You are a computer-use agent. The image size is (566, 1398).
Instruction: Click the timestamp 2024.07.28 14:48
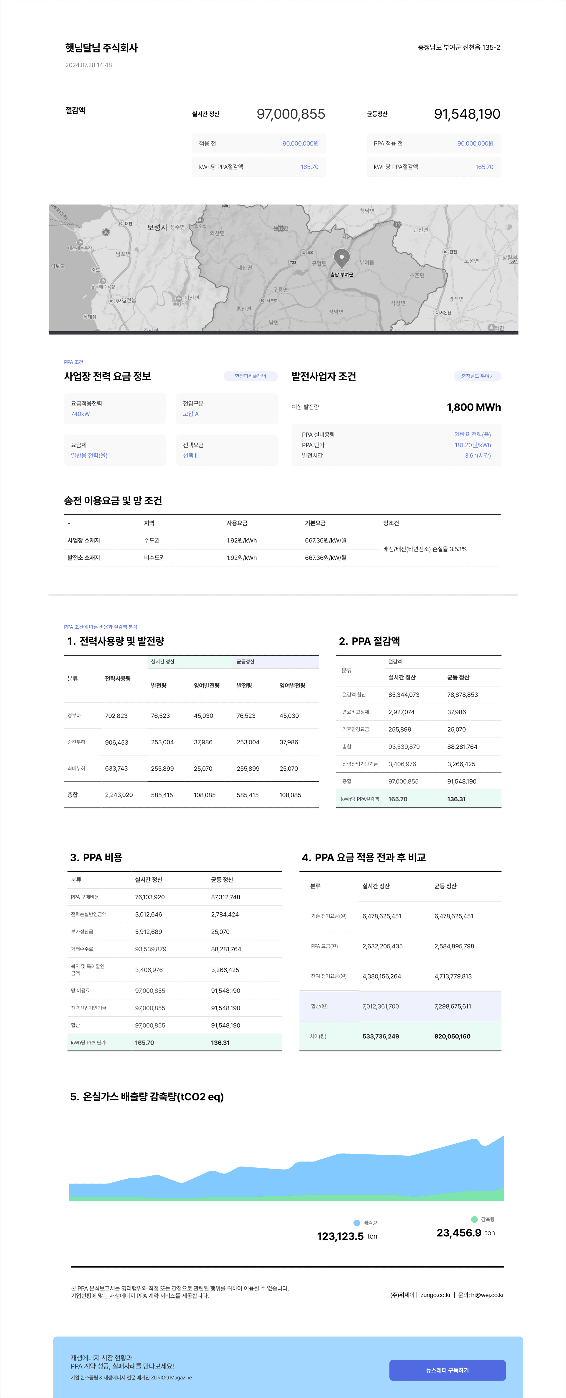pyautogui.click(x=89, y=65)
